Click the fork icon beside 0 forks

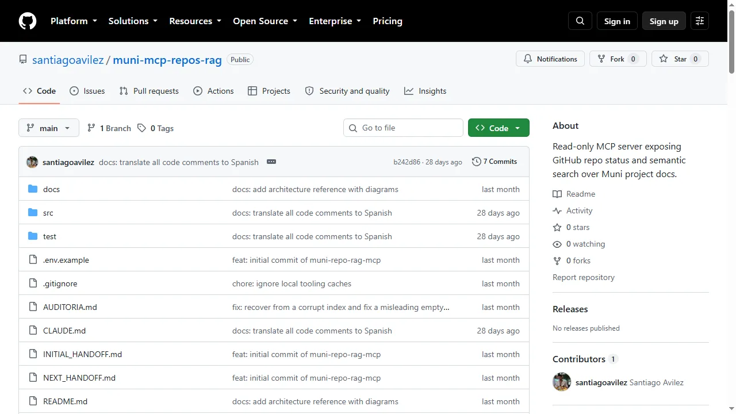pyautogui.click(x=557, y=260)
